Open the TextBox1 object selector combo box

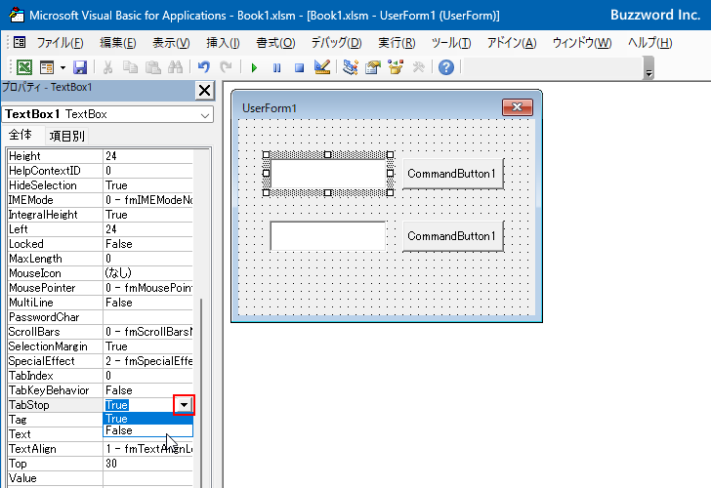coord(107,114)
